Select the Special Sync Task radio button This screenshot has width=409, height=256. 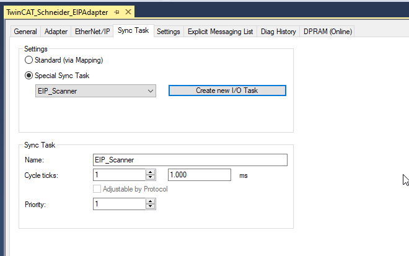(29, 76)
